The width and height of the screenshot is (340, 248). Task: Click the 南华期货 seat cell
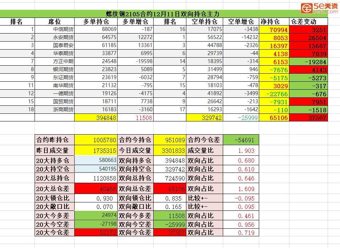pyautogui.click(x=55, y=86)
